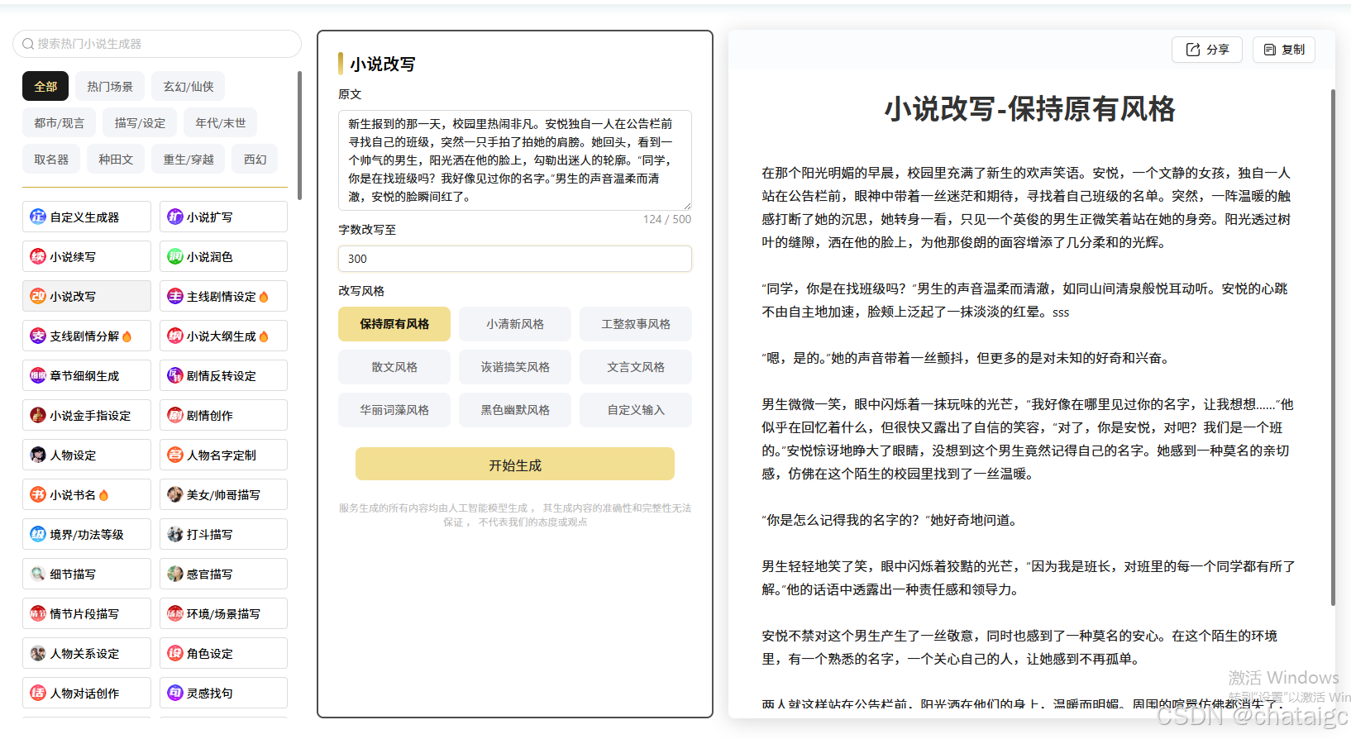Image resolution: width=1351 pixels, height=739 pixels.
Task: Switch to the 热门场景 category tab
Action: click(110, 87)
